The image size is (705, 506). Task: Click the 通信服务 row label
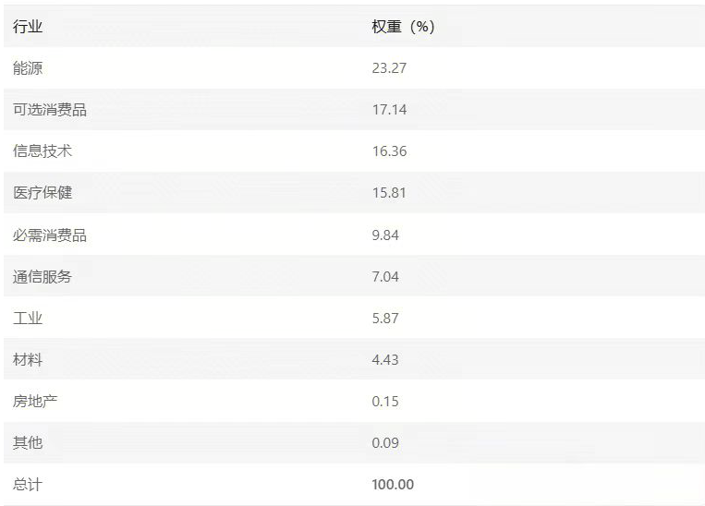(43, 276)
